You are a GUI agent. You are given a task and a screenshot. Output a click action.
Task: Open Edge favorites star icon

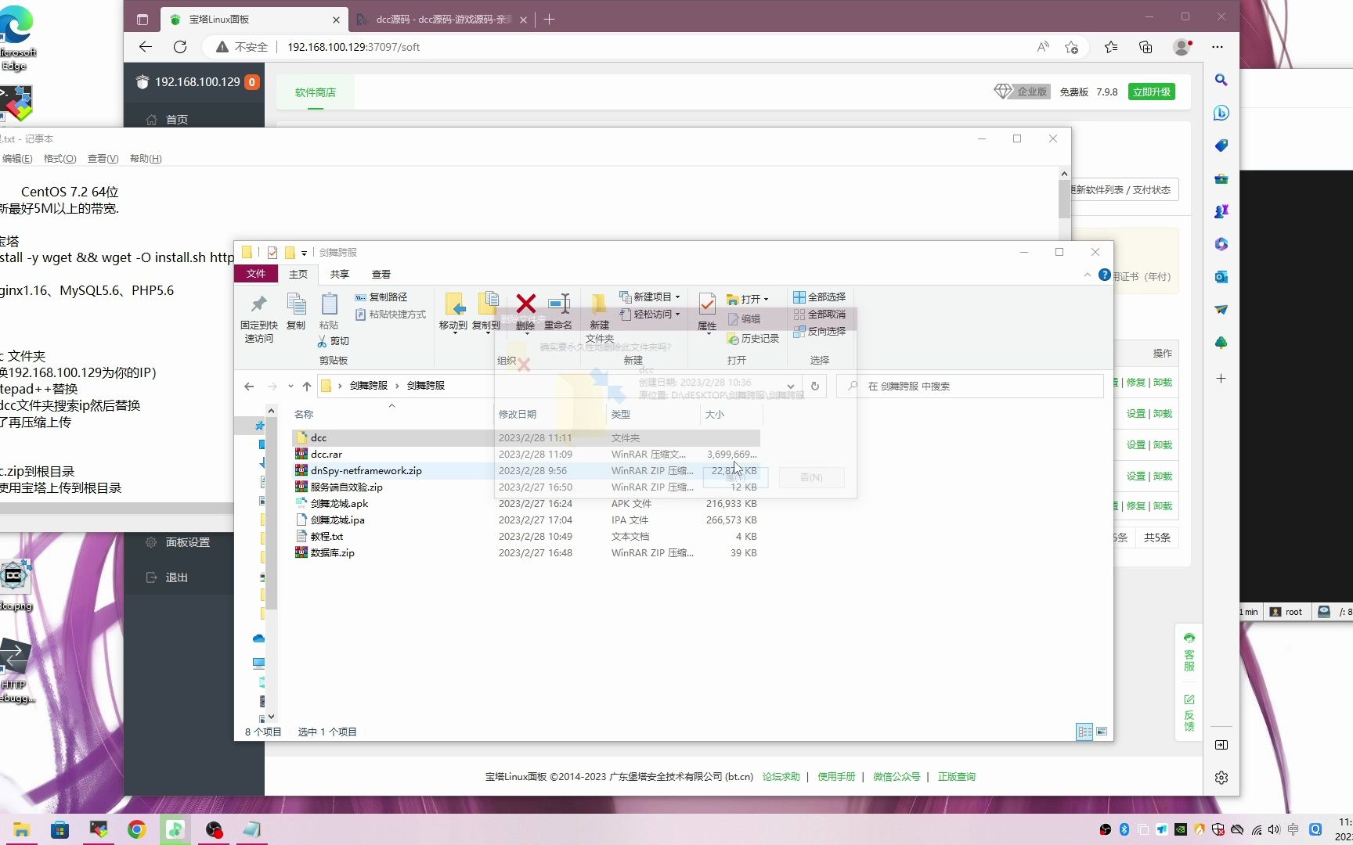coord(1111,47)
